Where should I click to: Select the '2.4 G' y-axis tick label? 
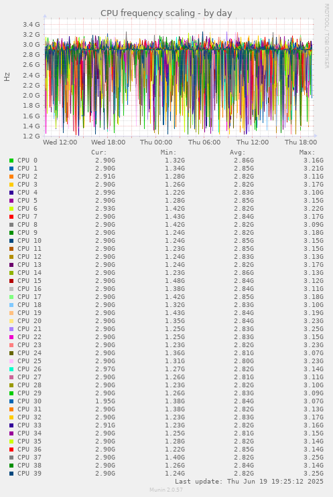pyautogui.click(x=31, y=75)
